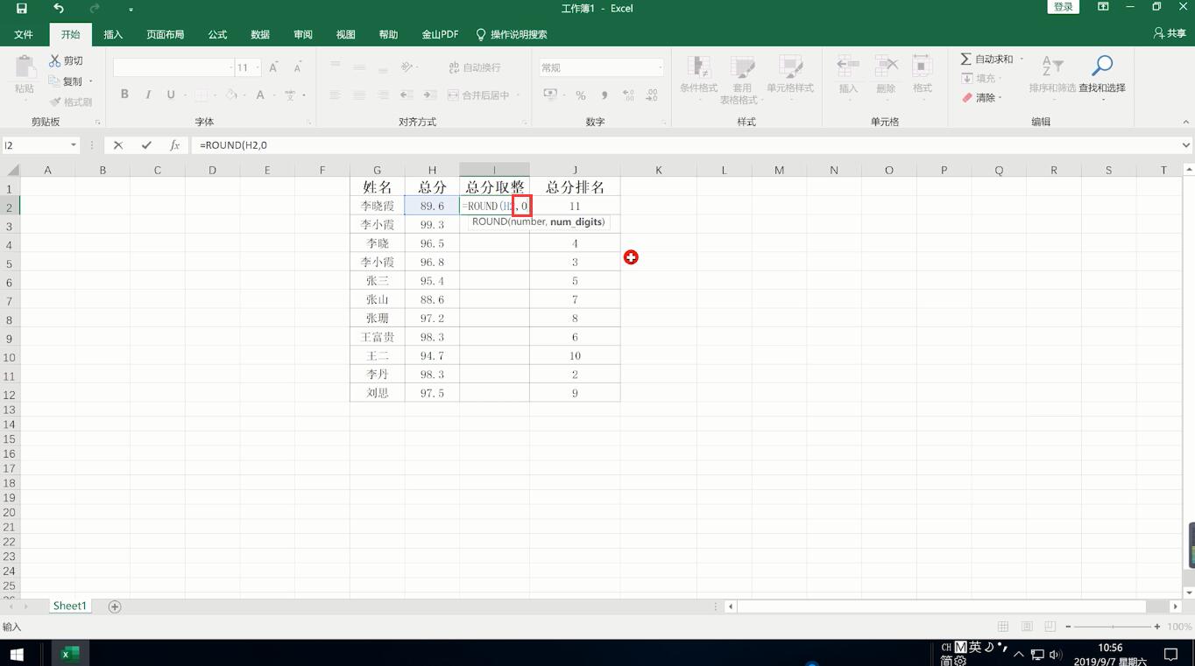Click 清除 clear button
The height and width of the screenshot is (666, 1195).
(x=979, y=97)
